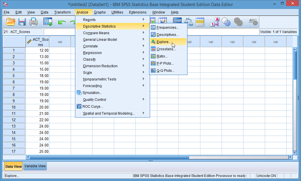Click the Select Cases yellow grid icon
The width and height of the screenshot is (301, 181).
pyautogui.click(x=200, y=22)
